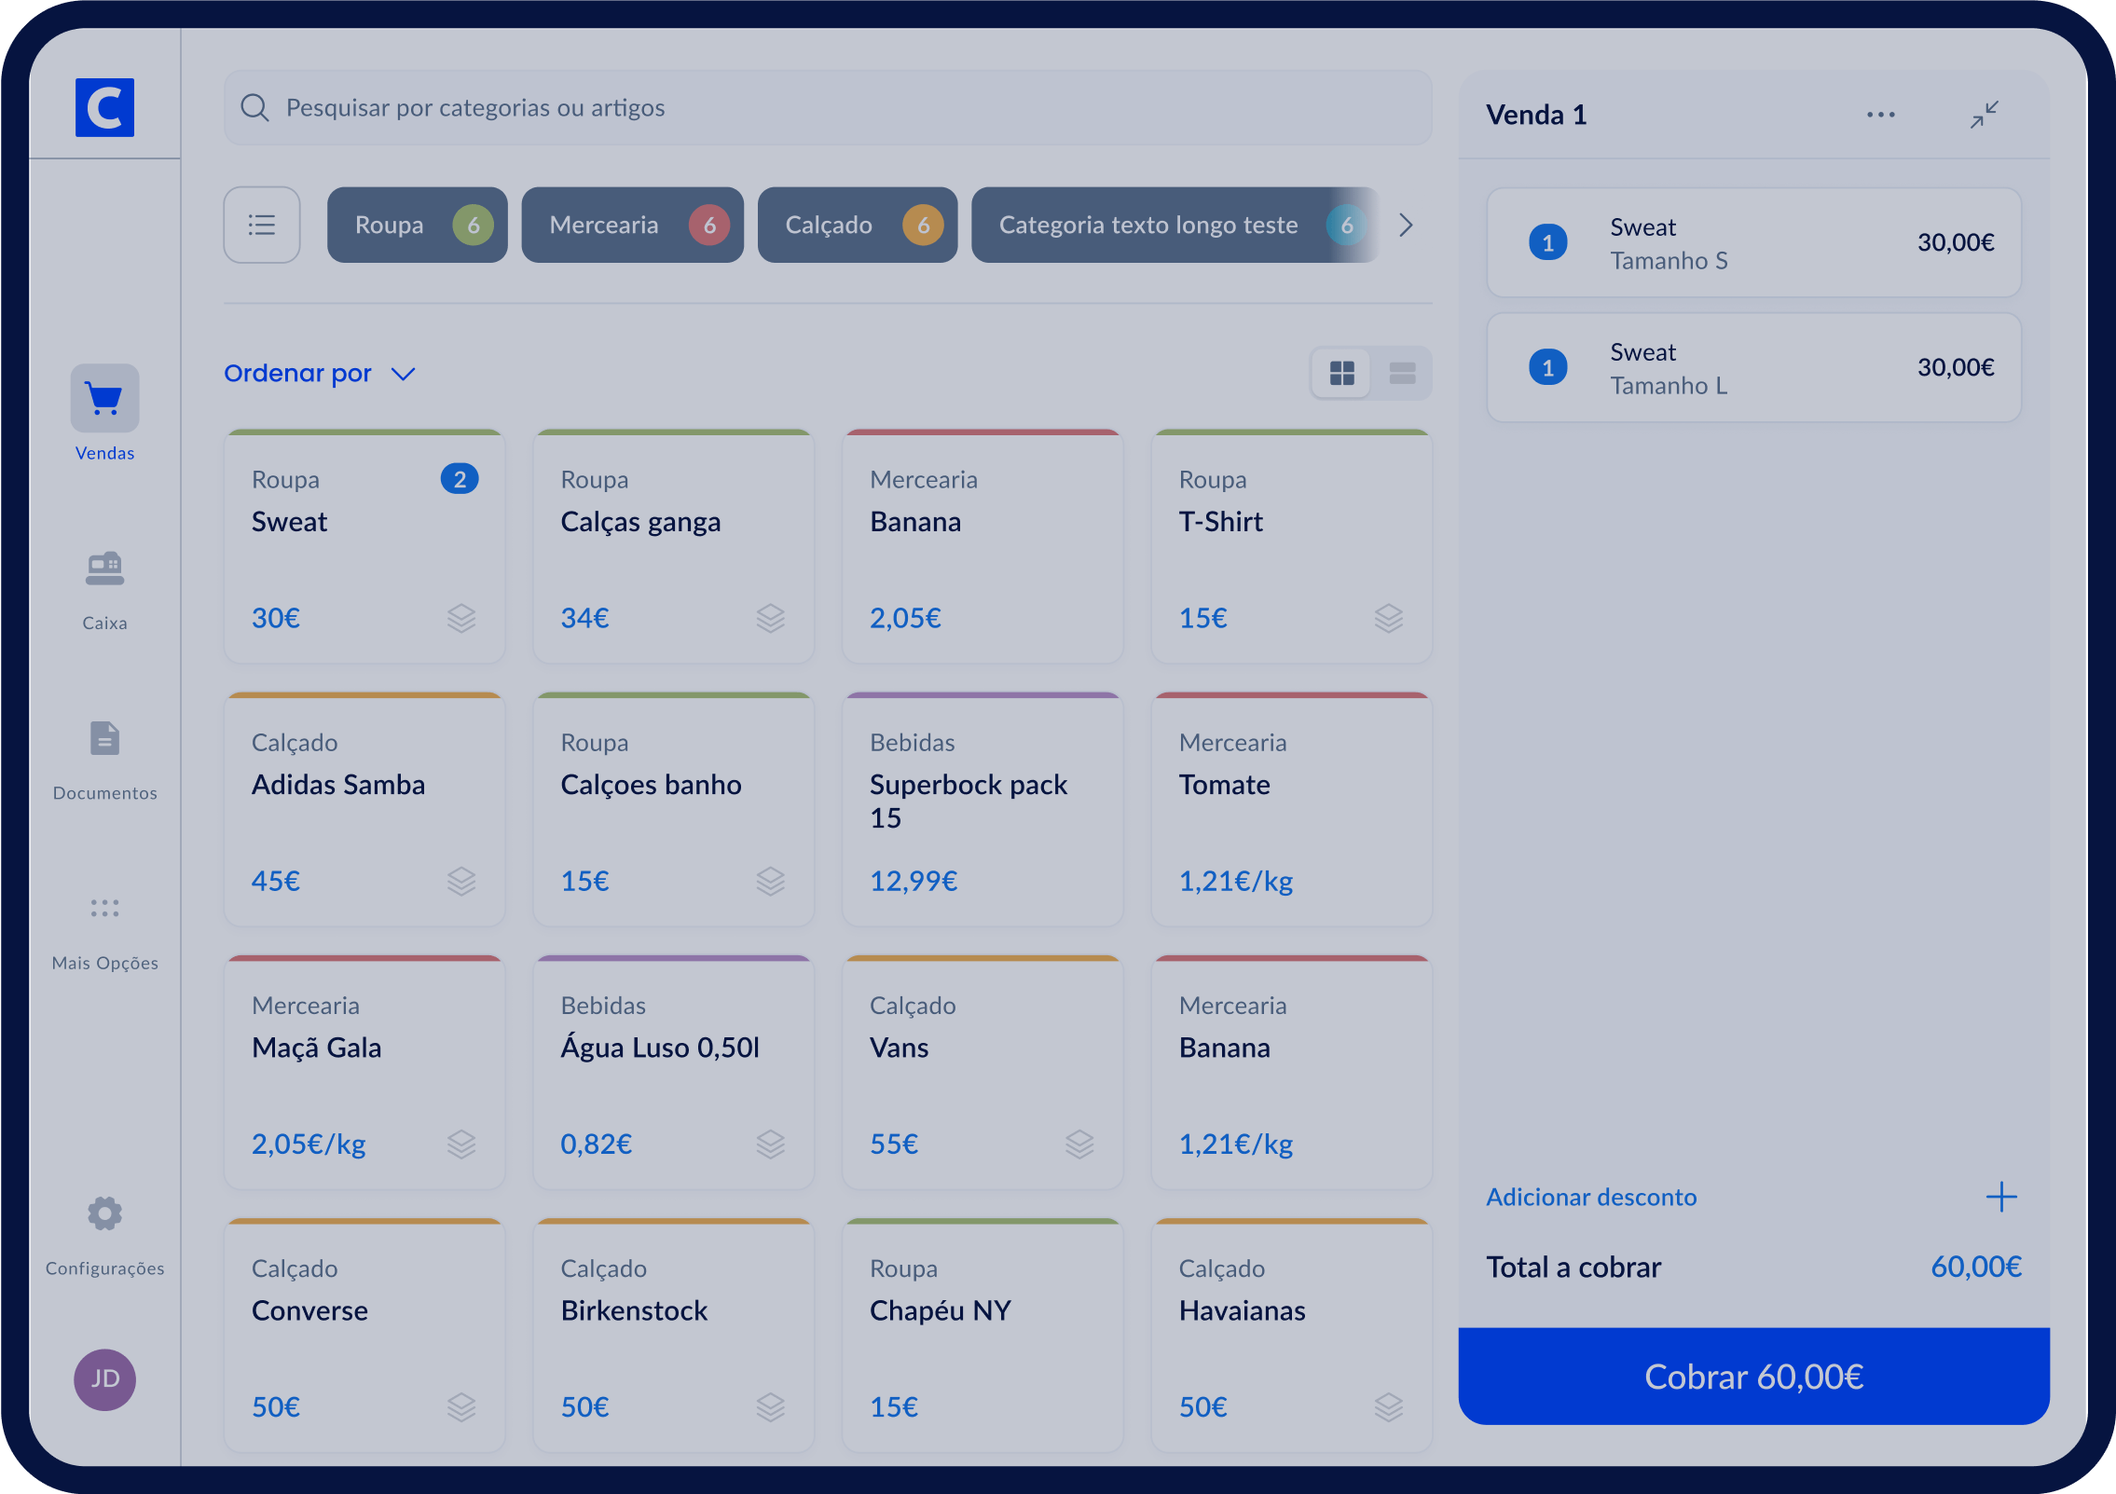This screenshot has height=1494, width=2116.
Task: Open variants icon on Maçã Gala card
Action: pos(461,1144)
